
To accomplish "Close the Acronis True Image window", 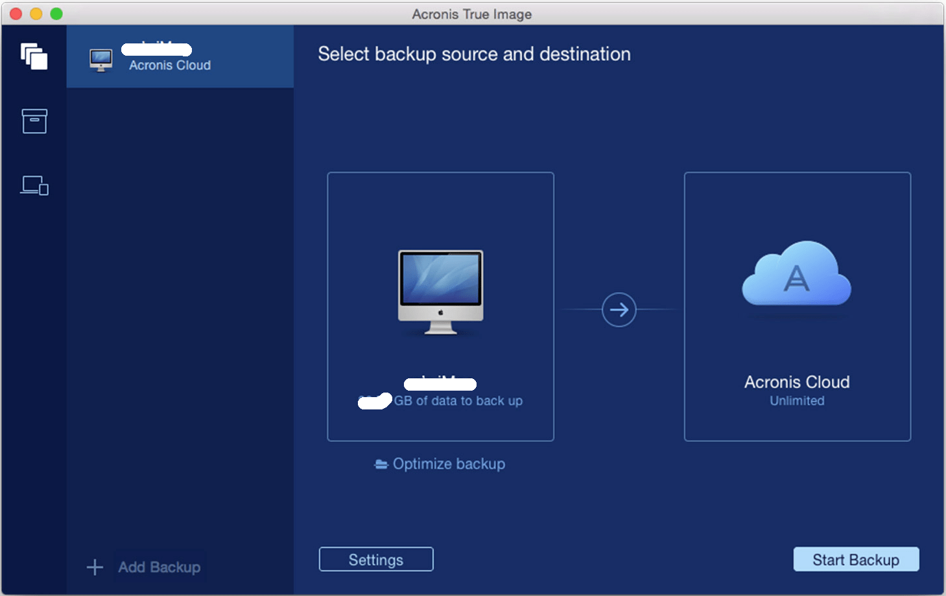I will coord(16,14).
